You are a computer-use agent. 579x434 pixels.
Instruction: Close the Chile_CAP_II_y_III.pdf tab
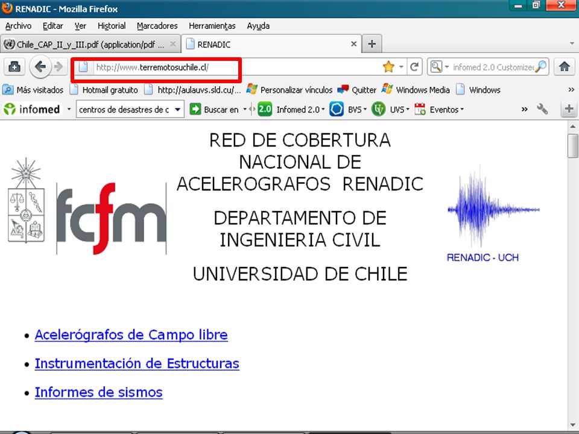click(x=172, y=44)
